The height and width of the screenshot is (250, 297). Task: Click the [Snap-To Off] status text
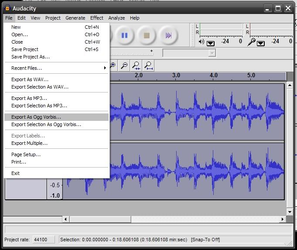[205, 240]
